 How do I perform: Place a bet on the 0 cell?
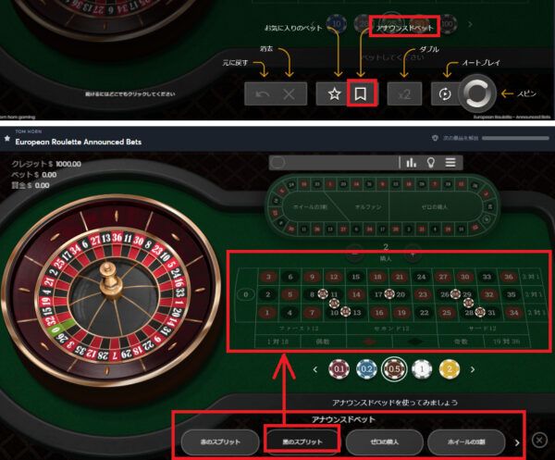click(x=246, y=294)
